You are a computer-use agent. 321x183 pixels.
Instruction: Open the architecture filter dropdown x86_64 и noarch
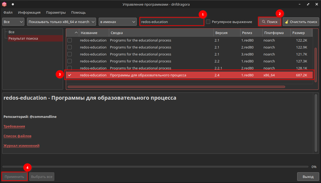62,22
